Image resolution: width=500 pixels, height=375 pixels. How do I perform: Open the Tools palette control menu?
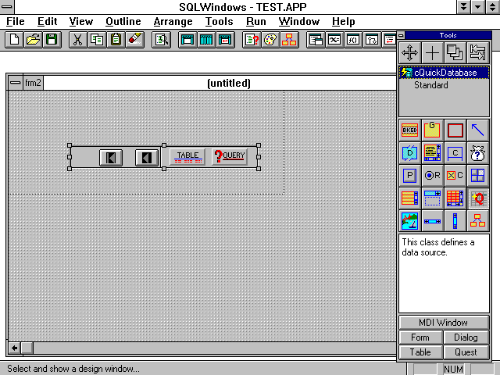tap(402, 35)
